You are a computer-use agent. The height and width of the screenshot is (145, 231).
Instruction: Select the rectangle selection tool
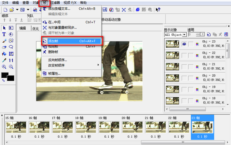pos(11,28)
